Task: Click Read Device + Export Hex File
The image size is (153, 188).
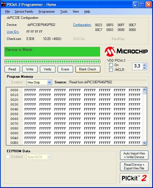Action: 134,167
